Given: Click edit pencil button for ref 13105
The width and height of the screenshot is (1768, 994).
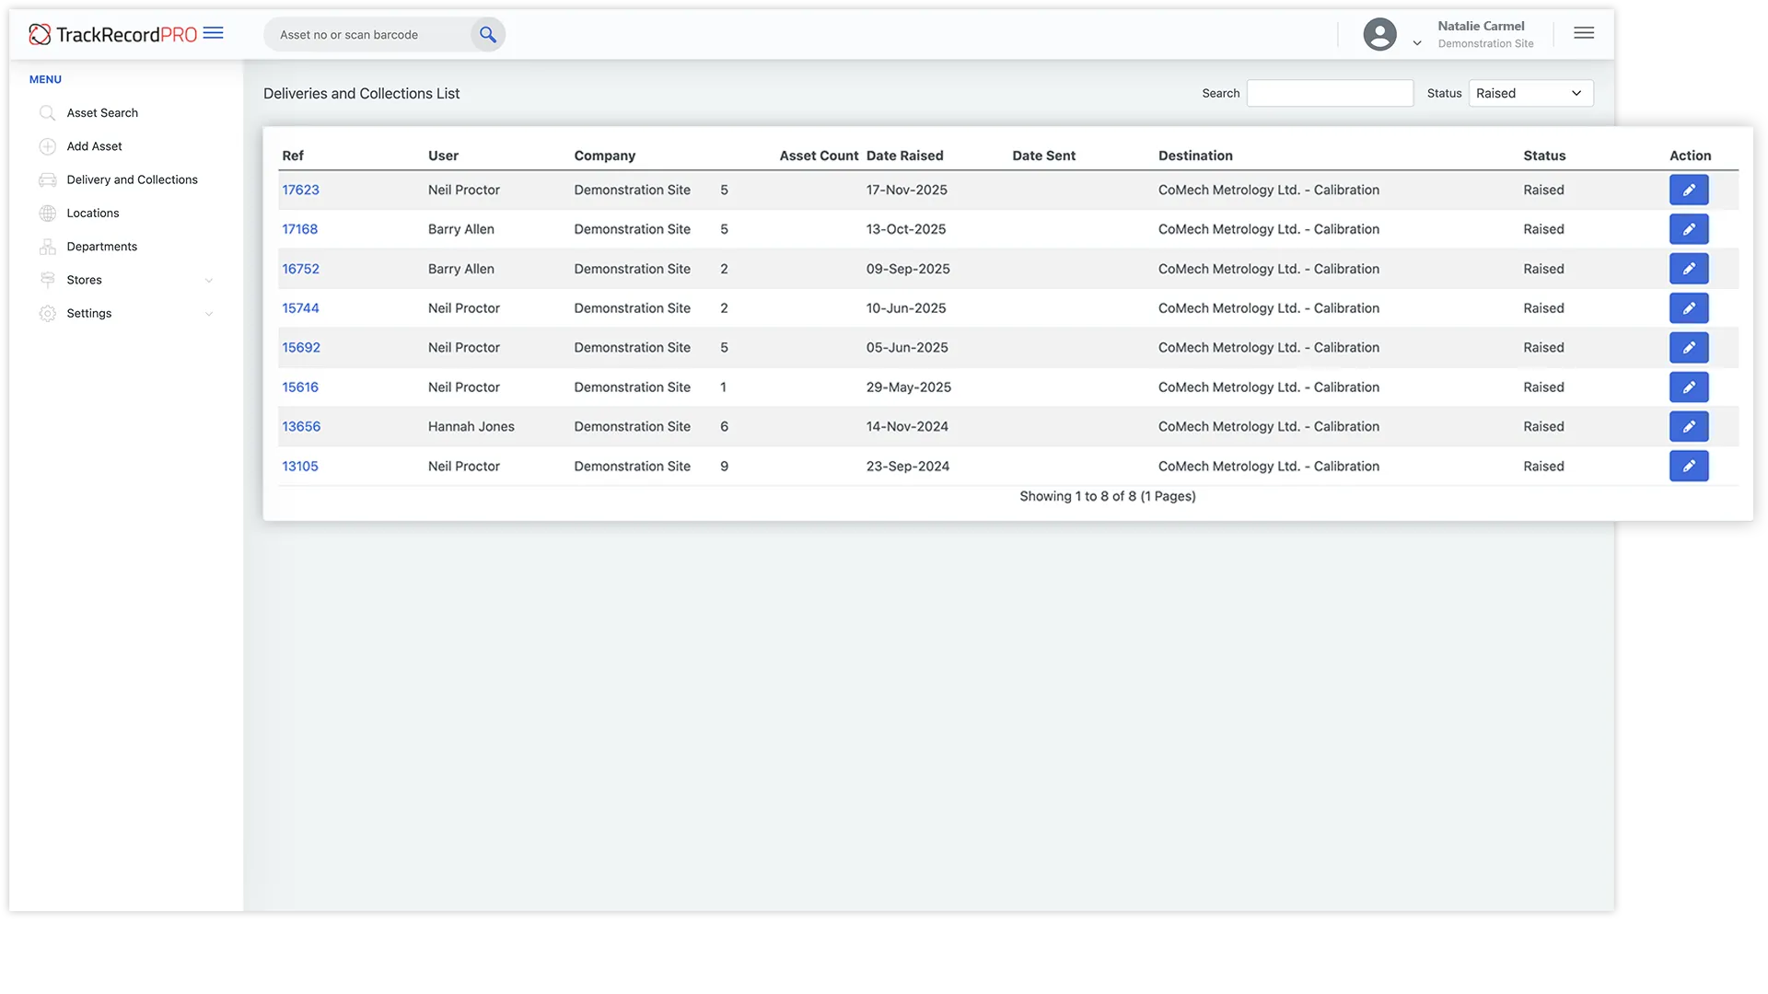Looking at the screenshot, I should [1688, 467].
